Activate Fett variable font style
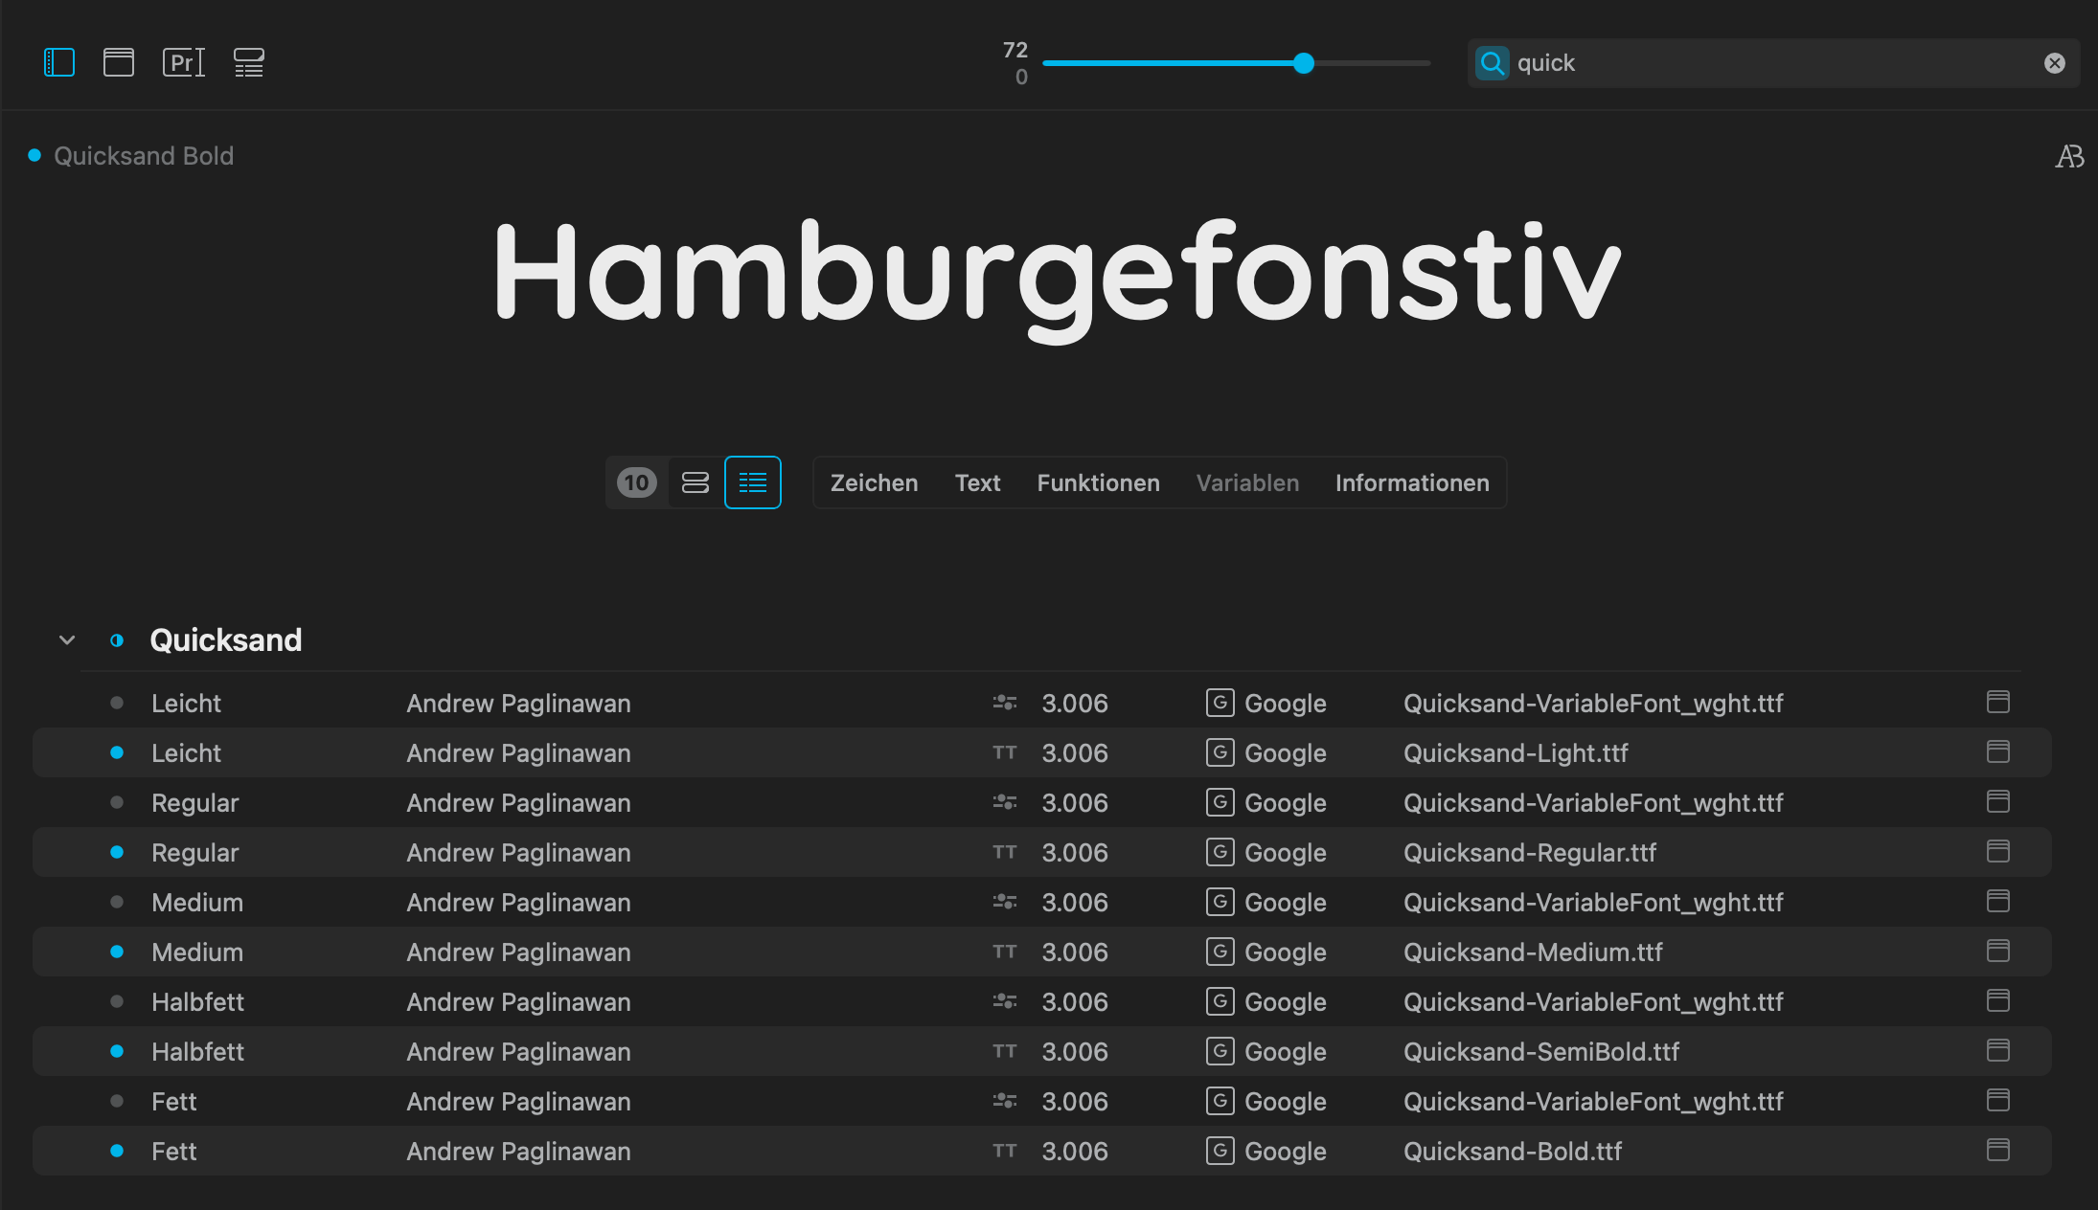 pyautogui.click(x=117, y=1101)
